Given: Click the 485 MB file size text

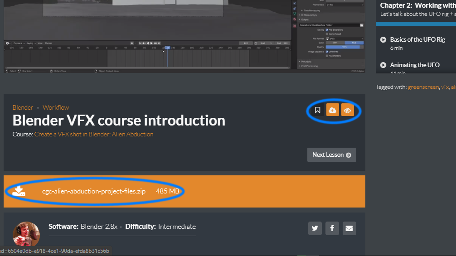Looking at the screenshot, I should (x=168, y=191).
